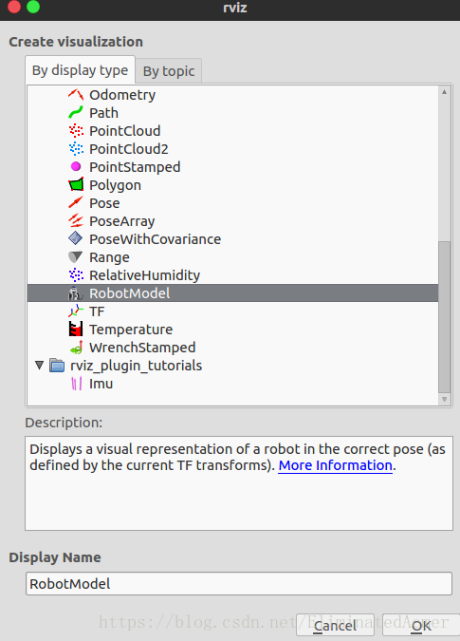Click the magenta PointStamped dot icon
This screenshot has width=460, height=641.
click(x=76, y=167)
